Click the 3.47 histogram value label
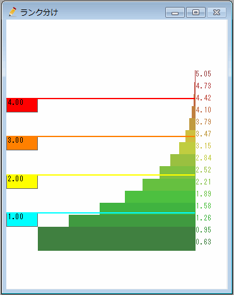 (x=203, y=134)
